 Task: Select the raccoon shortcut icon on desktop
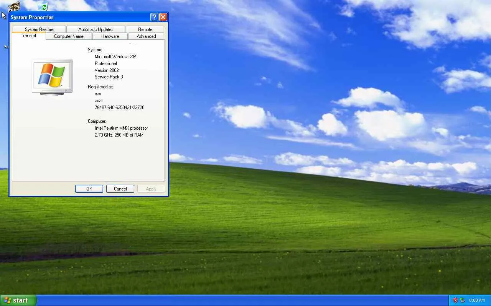click(x=14, y=7)
